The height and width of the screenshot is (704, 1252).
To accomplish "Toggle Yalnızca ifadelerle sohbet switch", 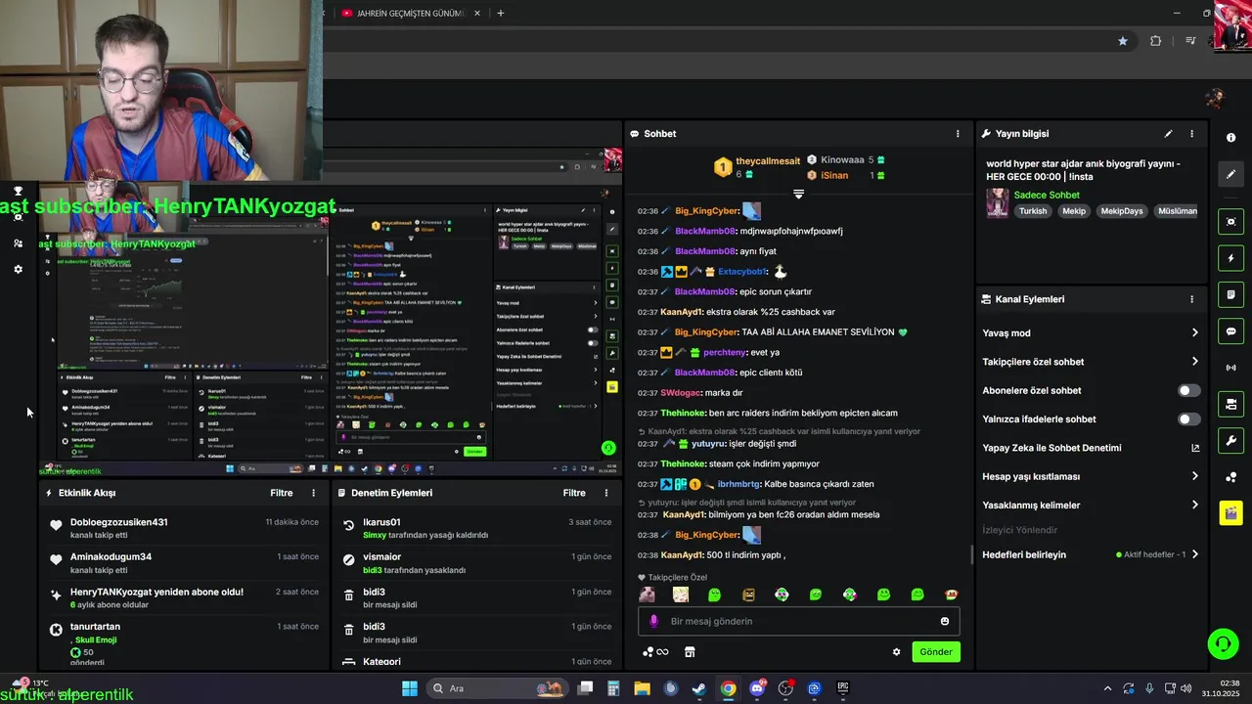I will pos(1188,419).
